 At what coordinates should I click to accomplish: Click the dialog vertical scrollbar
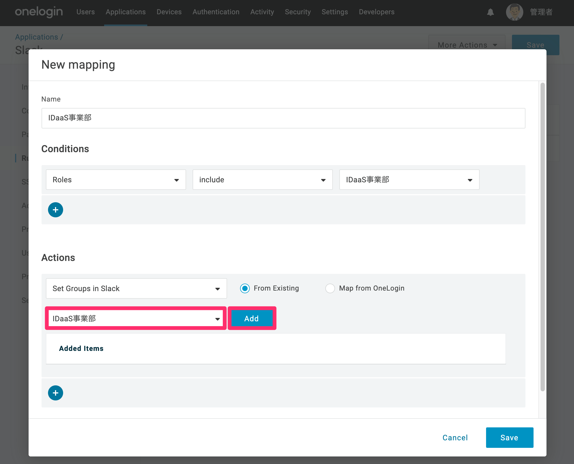pos(542,237)
